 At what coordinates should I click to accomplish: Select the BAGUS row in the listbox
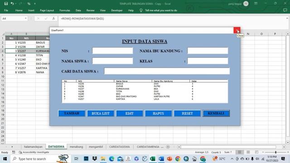pyautogui.click(x=145, y=84)
